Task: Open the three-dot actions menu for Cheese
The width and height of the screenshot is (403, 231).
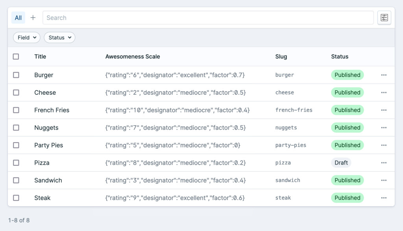Action: (x=384, y=93)
